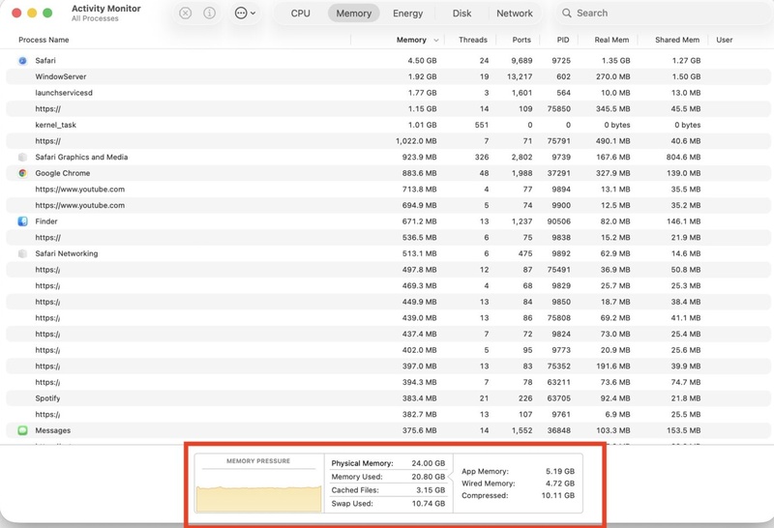This screenshot has width=774, height=528.
Task: Open the Energy tab
Action: (407, 14)
